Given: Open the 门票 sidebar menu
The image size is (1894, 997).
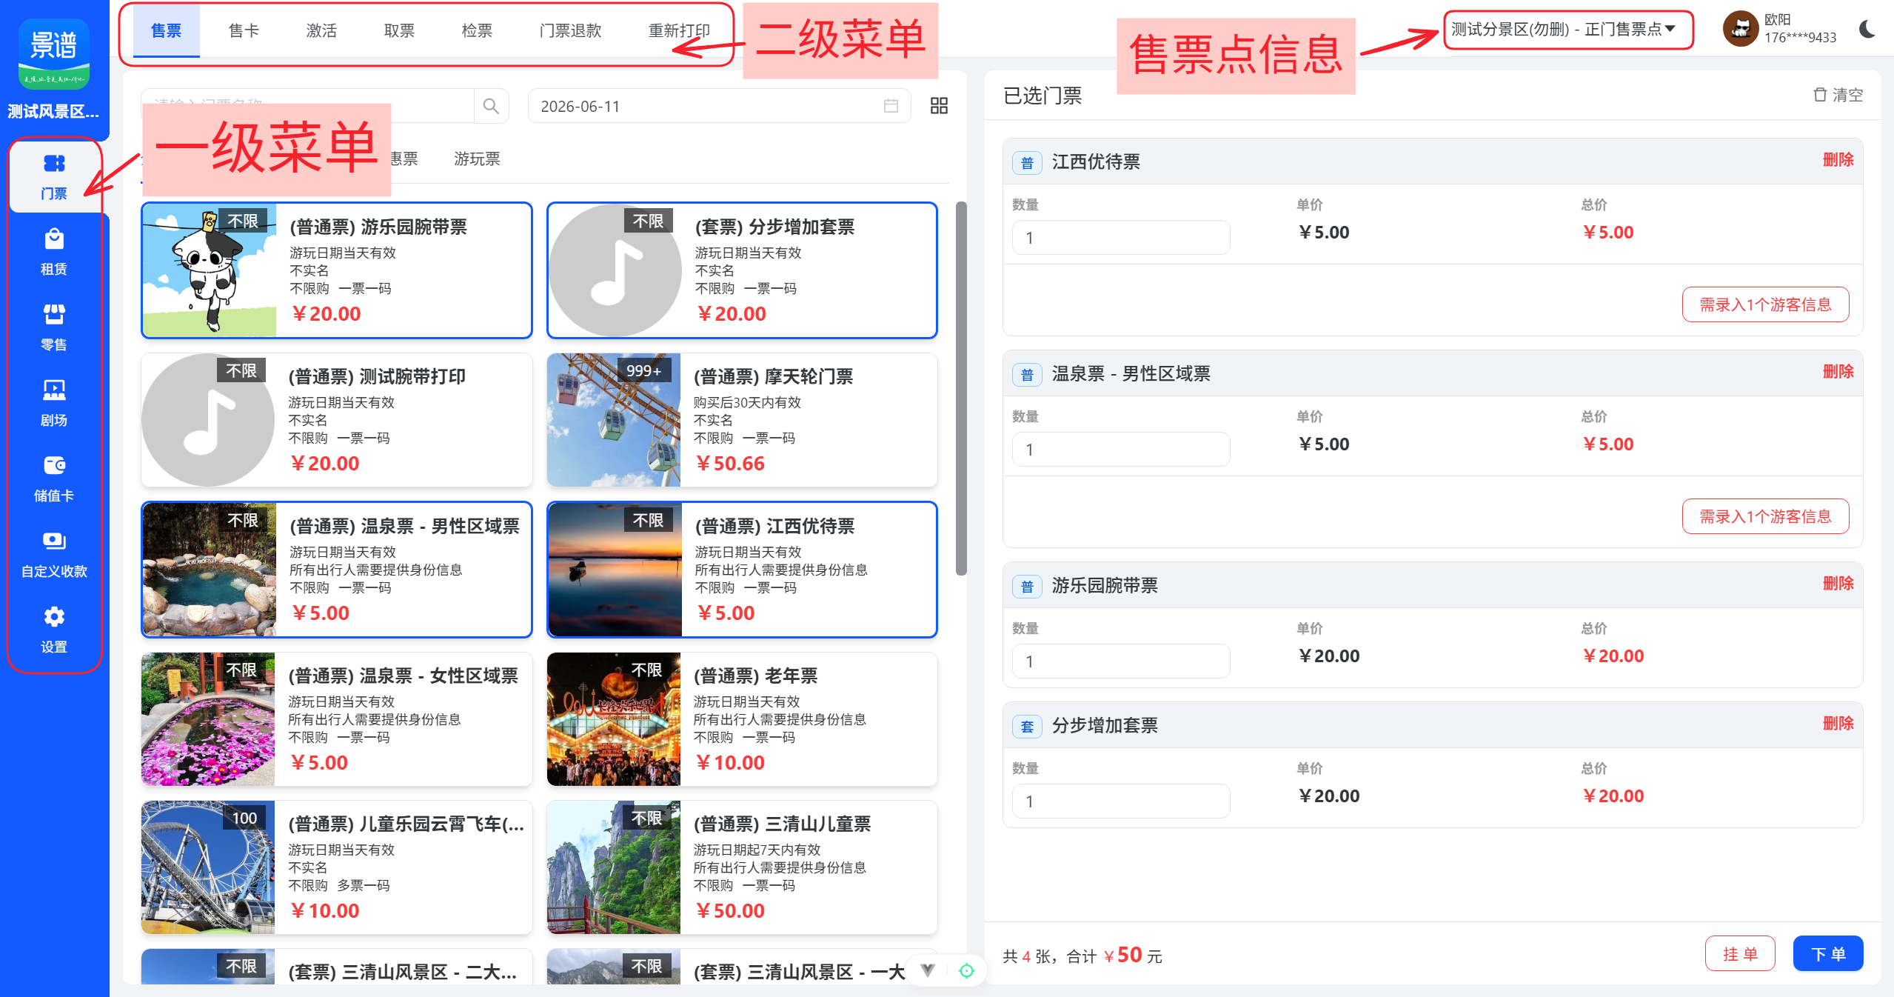Looking at the screenshot, I should pyautogui.click(x=54, y=176).
